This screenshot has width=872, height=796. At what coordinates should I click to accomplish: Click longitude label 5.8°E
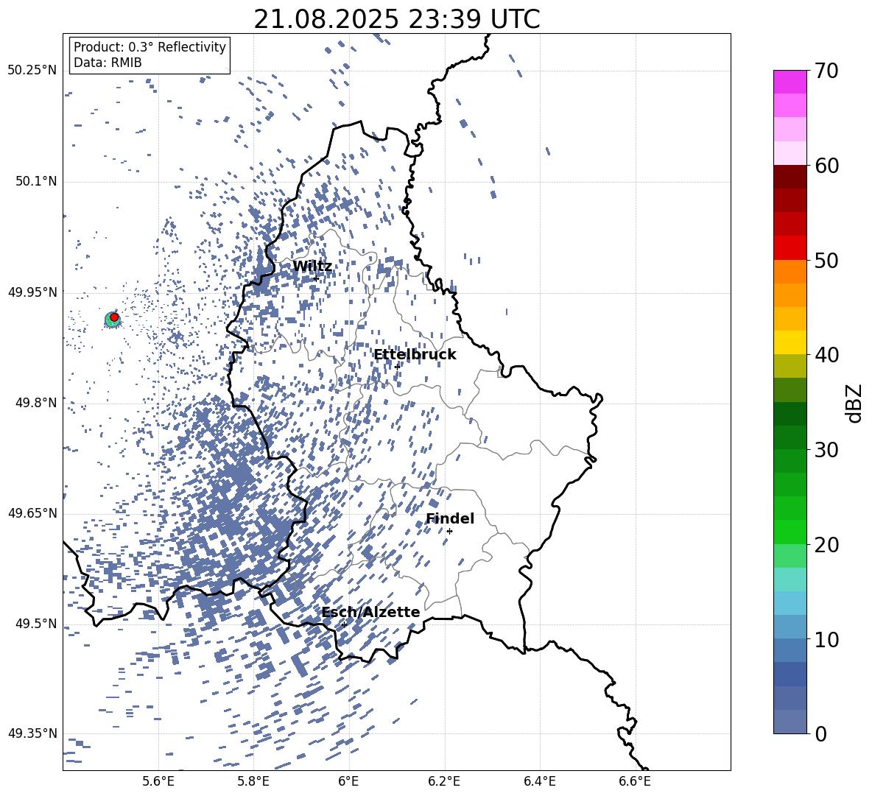pyautogui.click(x=253, y=781)
